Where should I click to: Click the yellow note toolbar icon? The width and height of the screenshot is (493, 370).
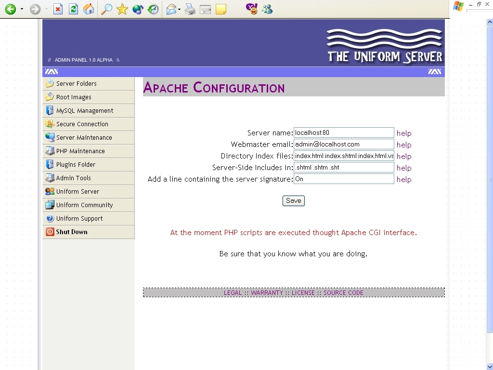221,9
